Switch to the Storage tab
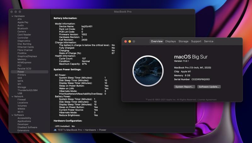 point(183,41)
